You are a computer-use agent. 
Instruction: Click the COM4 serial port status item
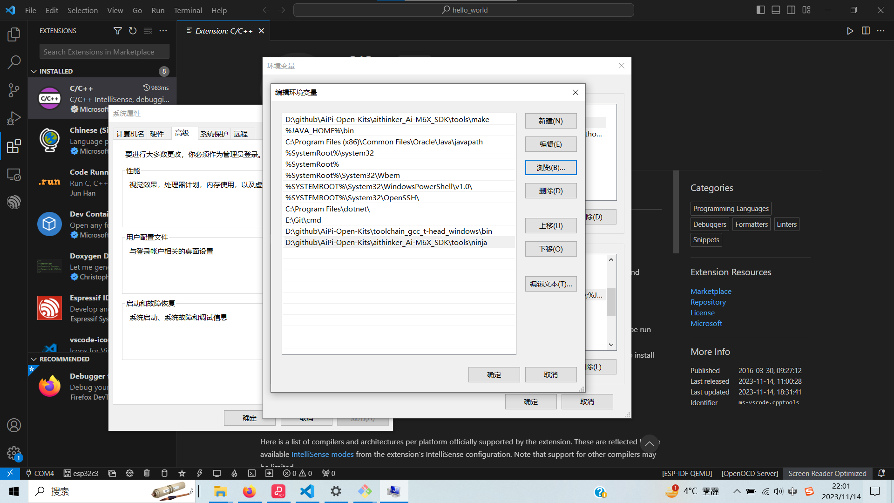click(x=40, y=473)
